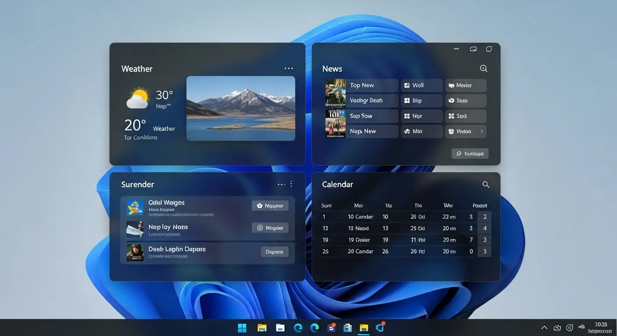Click the thumbnail of Ortiel Walges row
This screenshot has width=617, height=336.
[x=135, y=207]
